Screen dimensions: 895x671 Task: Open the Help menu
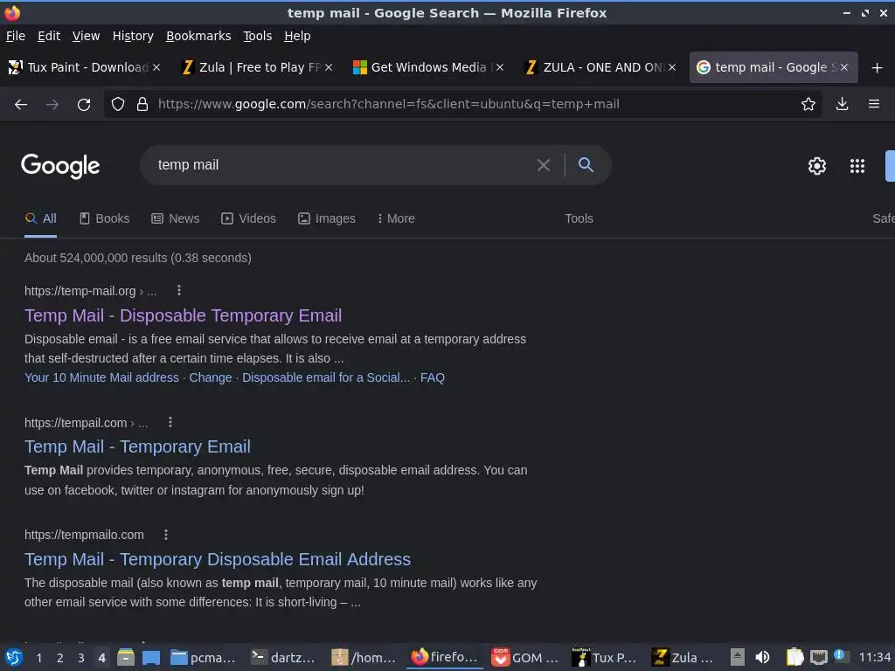(297, 36)
